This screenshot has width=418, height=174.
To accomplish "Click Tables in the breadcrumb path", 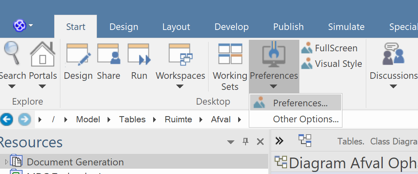I will pos(132,119).
